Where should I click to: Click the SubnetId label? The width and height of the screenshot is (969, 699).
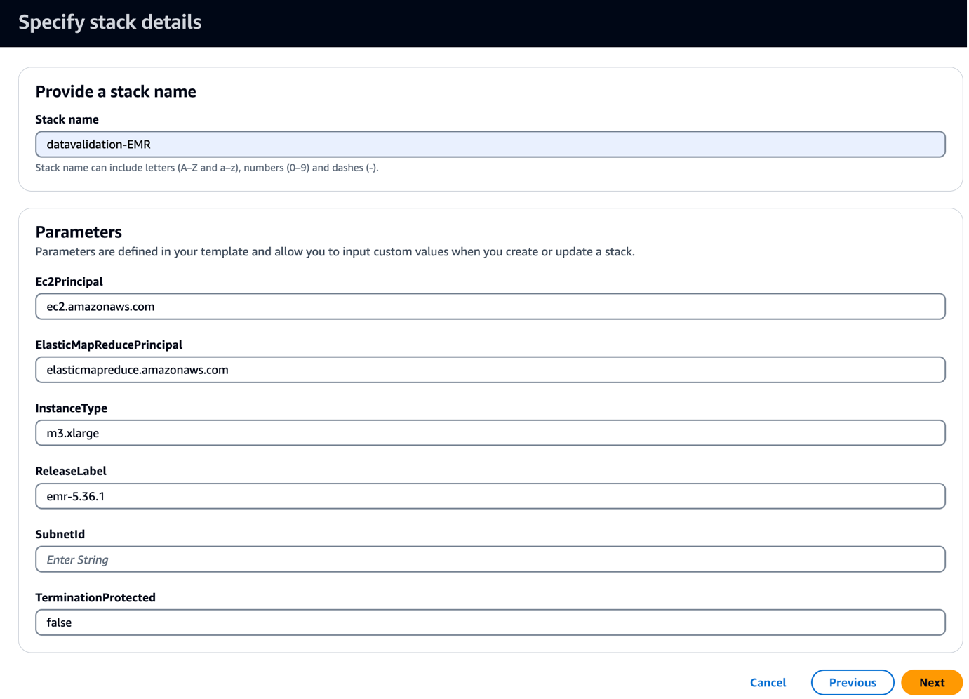click(x=60, y=534)
